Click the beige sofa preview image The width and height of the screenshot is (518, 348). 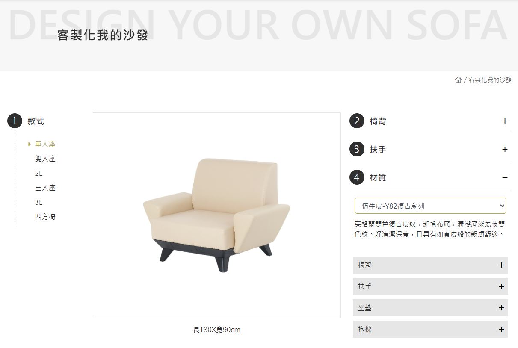tap(216, 215)
